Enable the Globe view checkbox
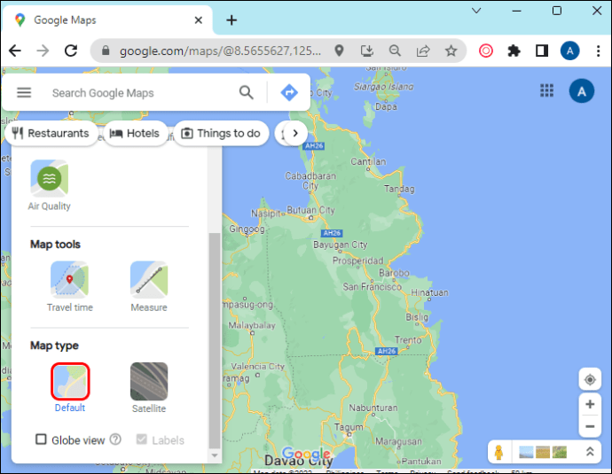Viewport: 612px width, 474px height. [41, 439]
